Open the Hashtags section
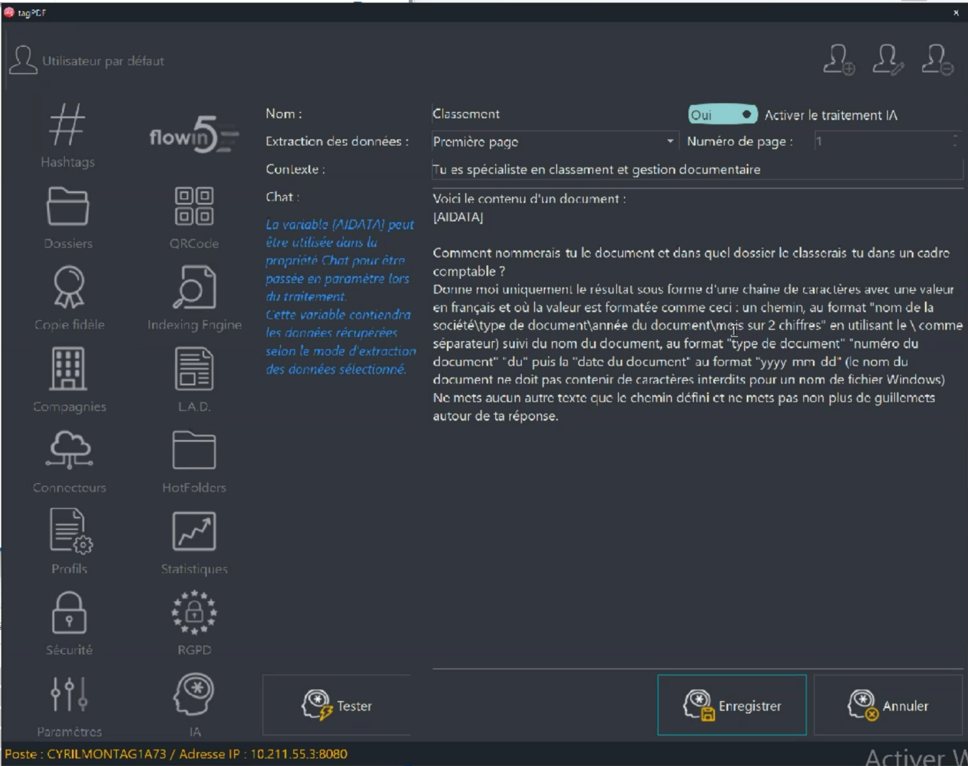Screen dimensions: 968x766 tap(67, 135)
